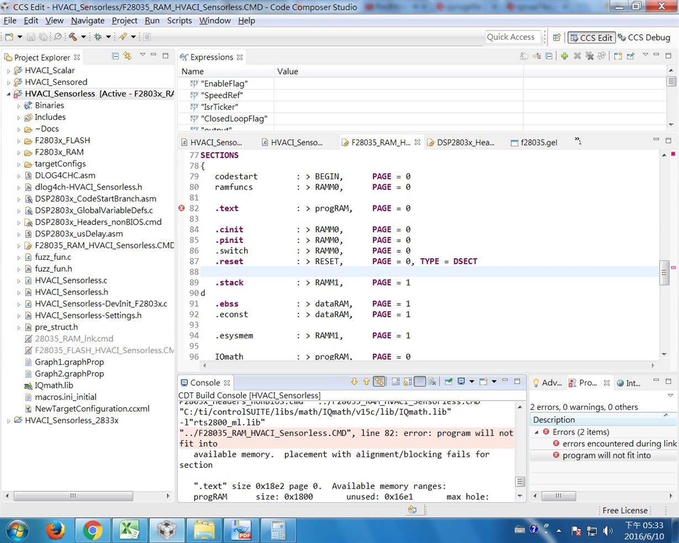This screenshot has height=543, width=679.
Task: Open dropdown next to New file icon
Action: (x=20, y=37)
